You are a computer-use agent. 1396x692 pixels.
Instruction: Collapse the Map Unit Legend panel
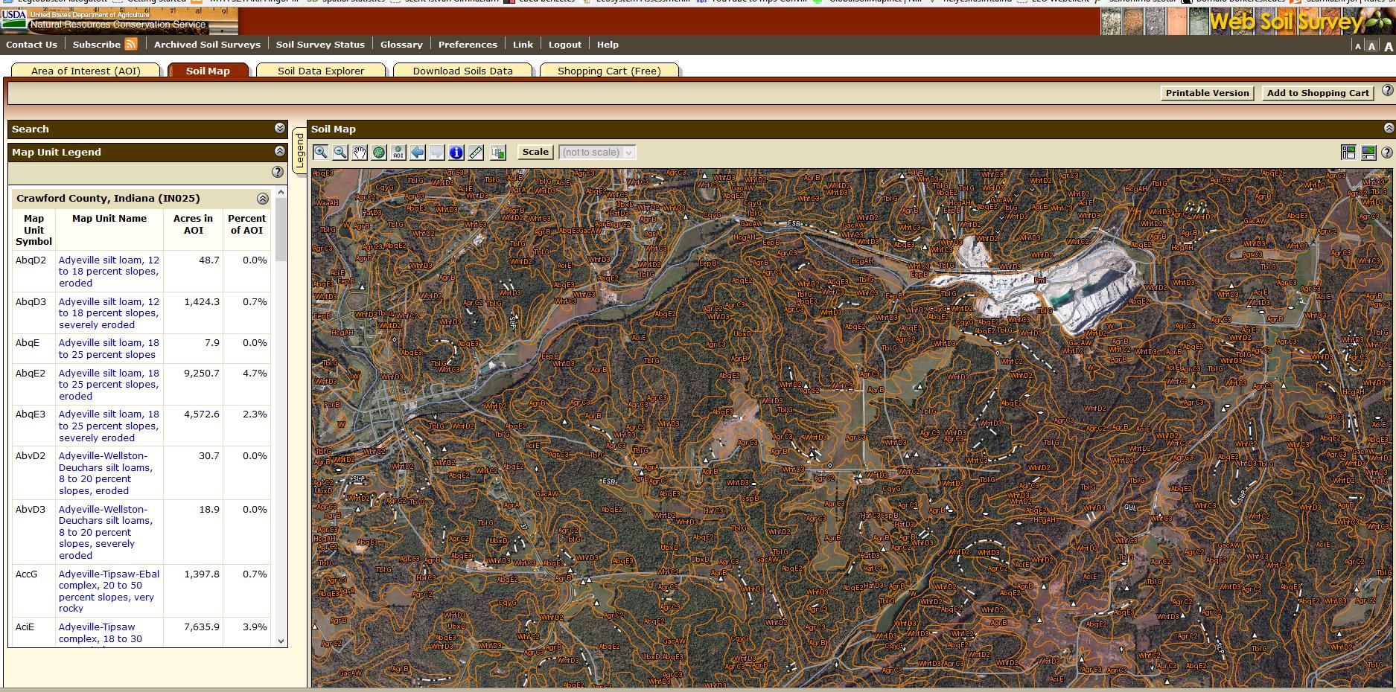point(280,151)
